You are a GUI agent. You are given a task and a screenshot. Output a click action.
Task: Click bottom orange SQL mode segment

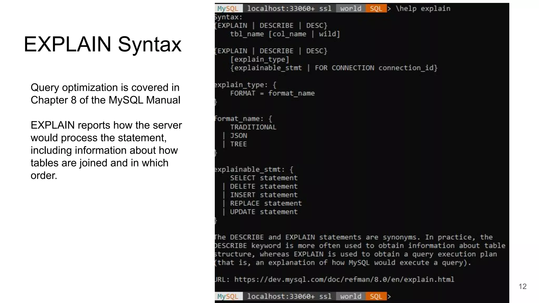[x=376, y=296]
